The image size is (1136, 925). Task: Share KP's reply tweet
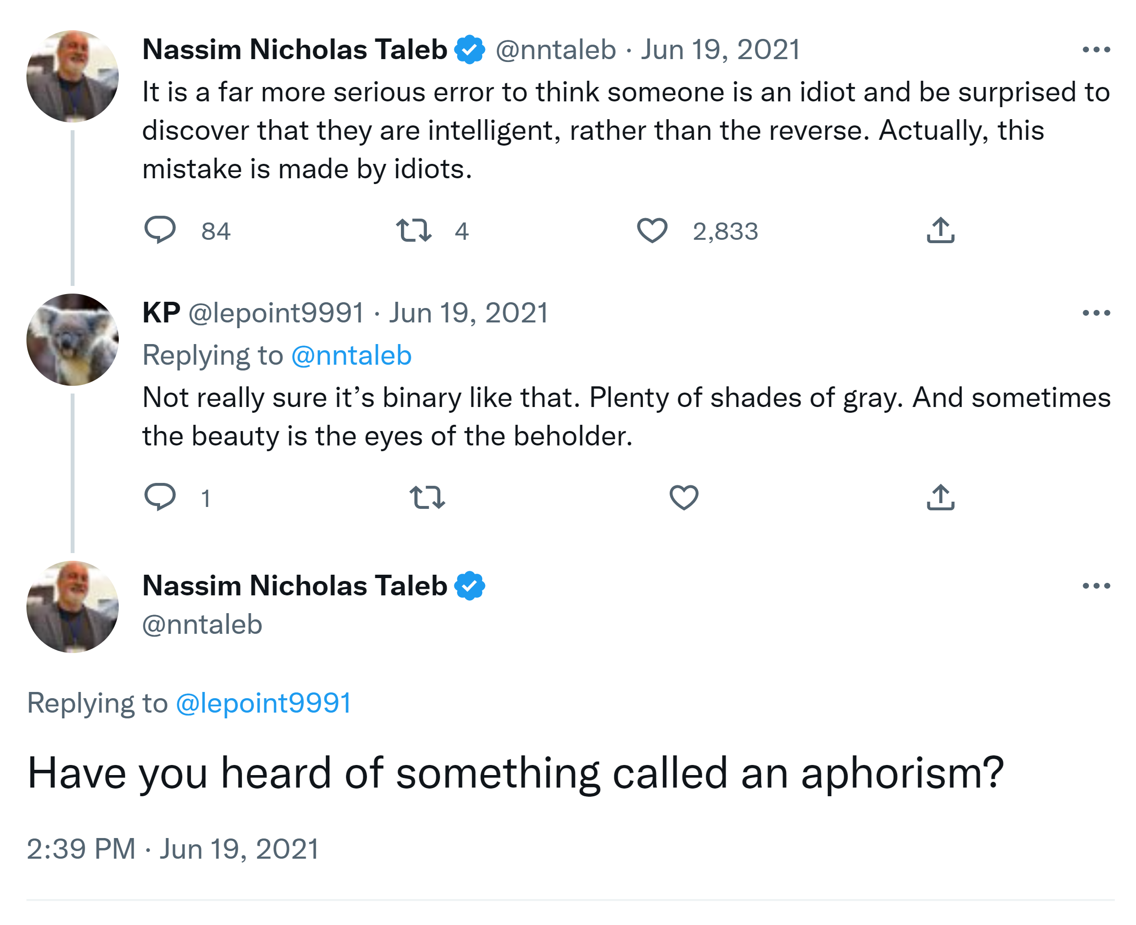[940, 497]
